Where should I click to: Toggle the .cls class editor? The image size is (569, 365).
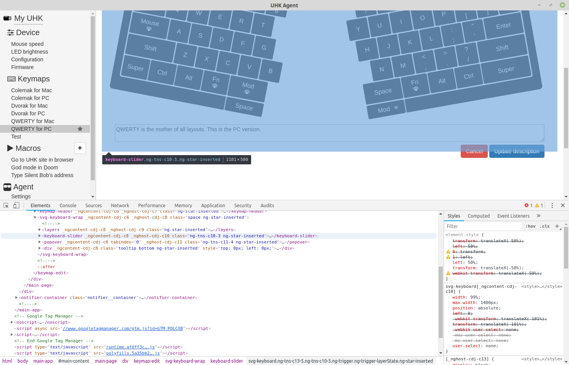(545, 226)
